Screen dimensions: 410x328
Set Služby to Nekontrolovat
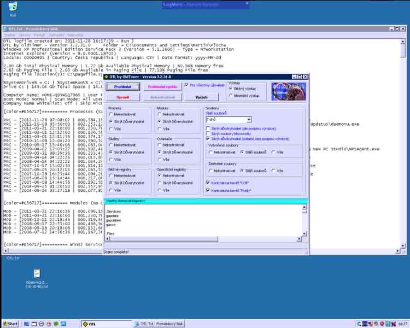[x=111, y=145]
